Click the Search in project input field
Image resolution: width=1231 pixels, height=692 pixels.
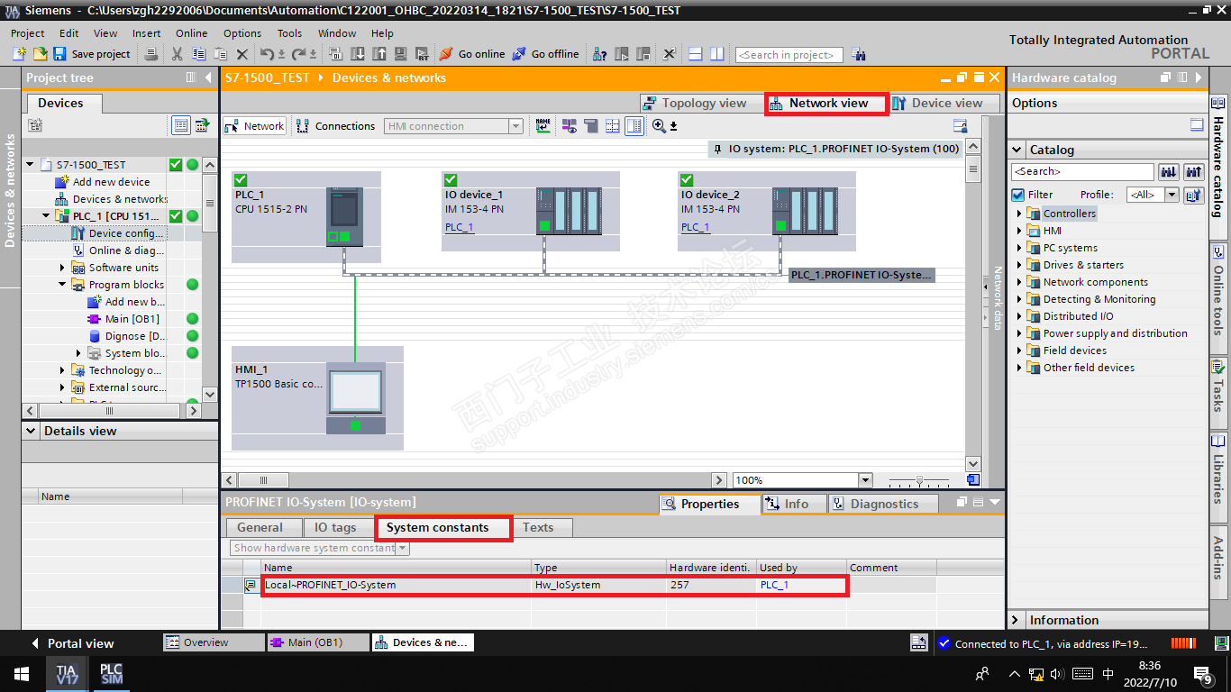click(789, 55)
